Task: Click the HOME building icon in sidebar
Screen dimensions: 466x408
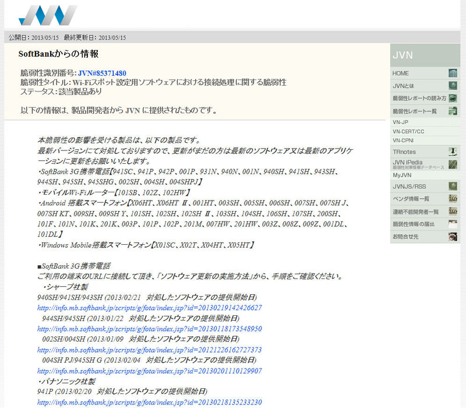Action: pos(453,73)
